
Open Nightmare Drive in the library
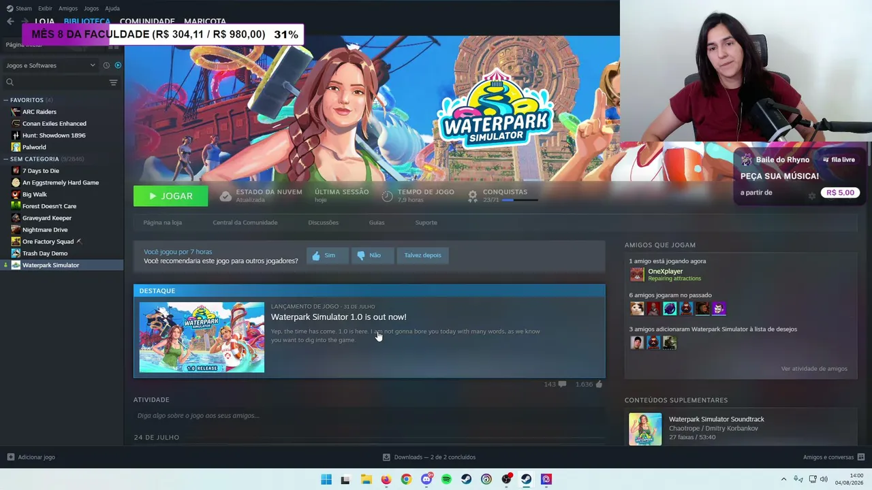pos(45,230)
